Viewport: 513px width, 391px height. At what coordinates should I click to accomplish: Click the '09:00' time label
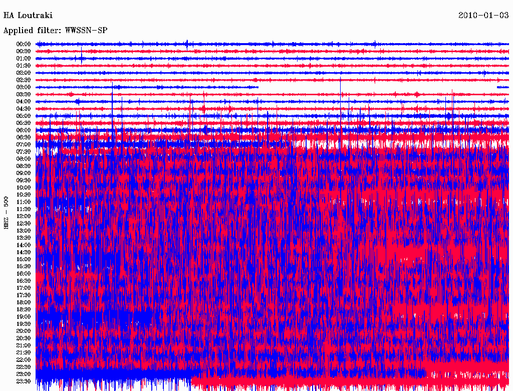click(x=24, y=173)
